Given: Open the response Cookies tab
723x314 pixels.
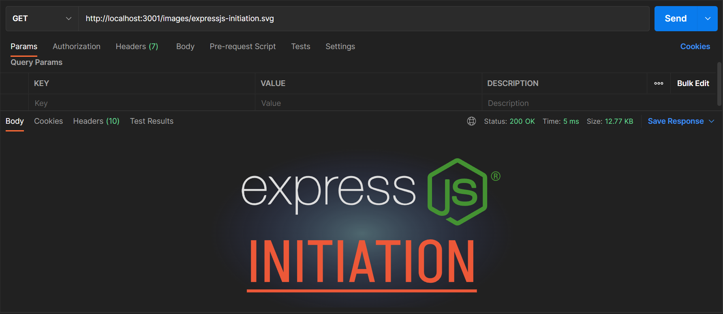Looking at the screenshot, I should click(49, 121).
